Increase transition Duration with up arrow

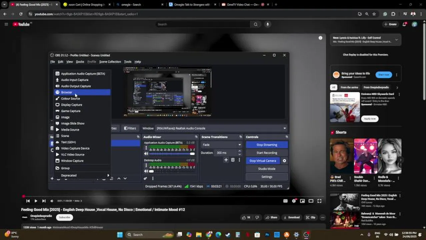(239, 151)
